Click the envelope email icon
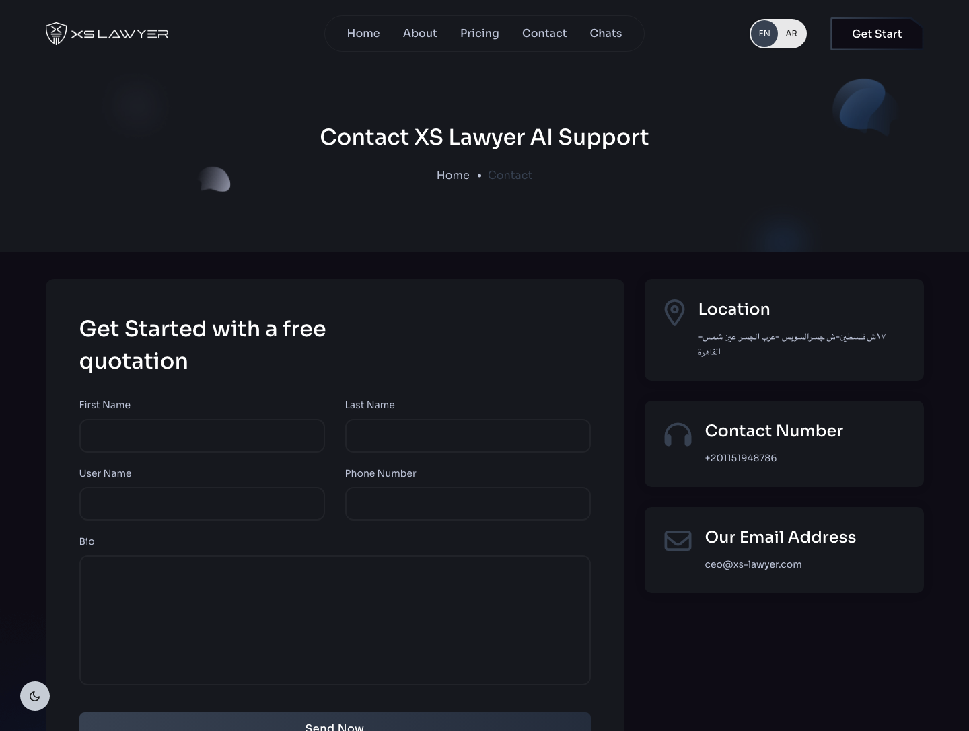The height and width of the screenshot is (731, 969). pyautogui.click(x=678, y=541)
